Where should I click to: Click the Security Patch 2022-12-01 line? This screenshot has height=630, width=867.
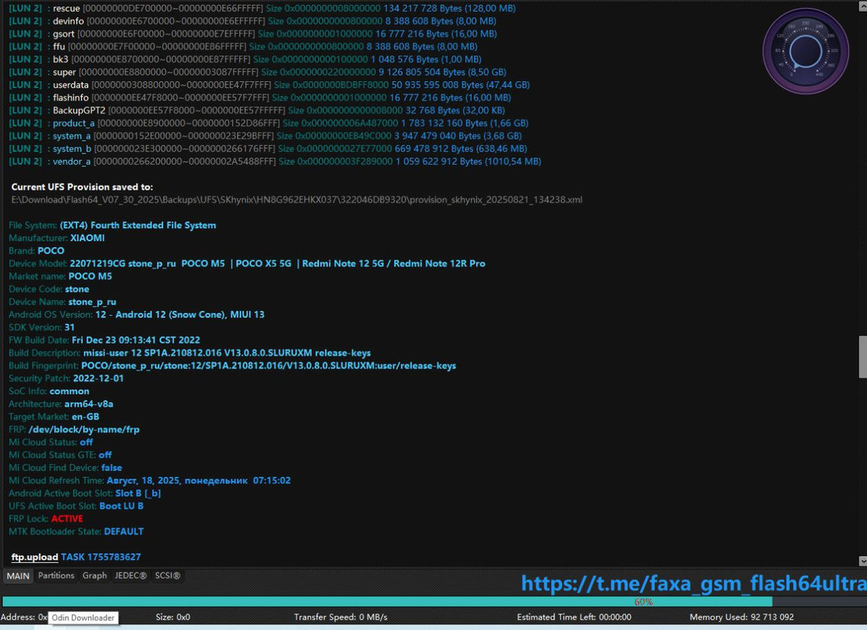(66, 378)
